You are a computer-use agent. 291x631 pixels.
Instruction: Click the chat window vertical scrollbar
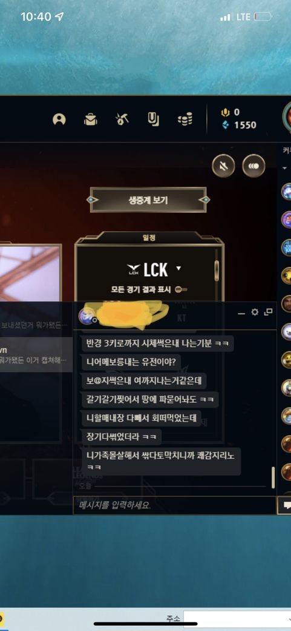click(273, 477)
